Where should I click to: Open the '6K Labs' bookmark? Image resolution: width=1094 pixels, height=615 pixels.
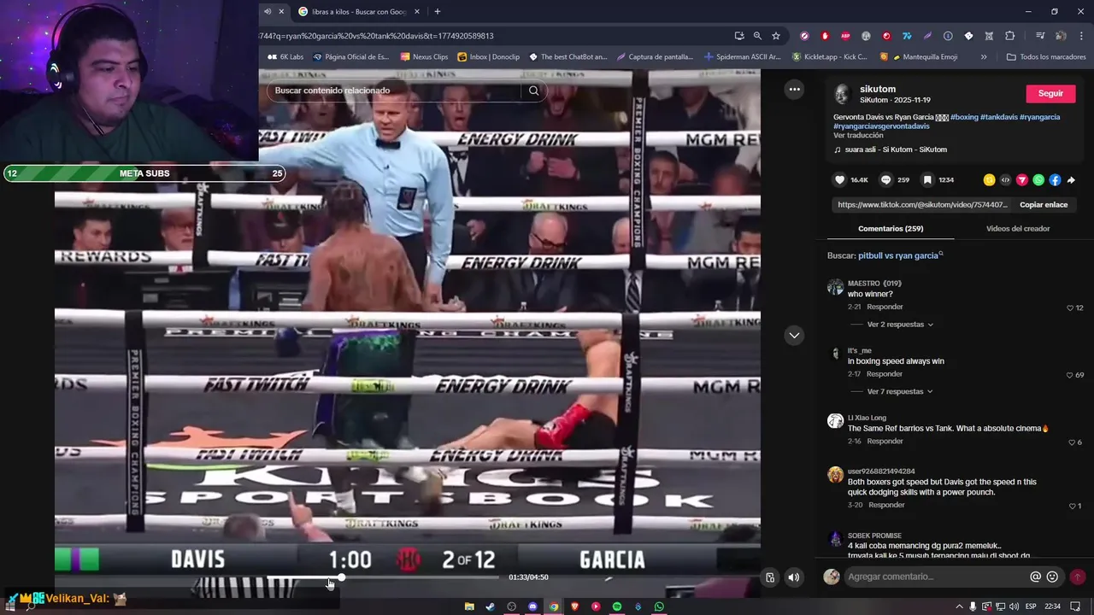coord(285,57)
